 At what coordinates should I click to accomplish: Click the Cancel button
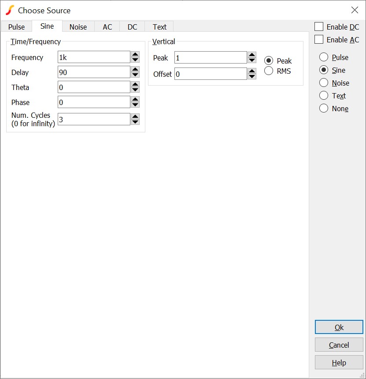pos(339,345)
